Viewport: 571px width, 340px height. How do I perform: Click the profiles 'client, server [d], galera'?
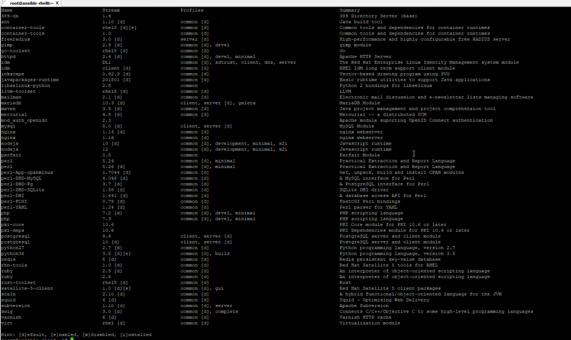point(218,103)
